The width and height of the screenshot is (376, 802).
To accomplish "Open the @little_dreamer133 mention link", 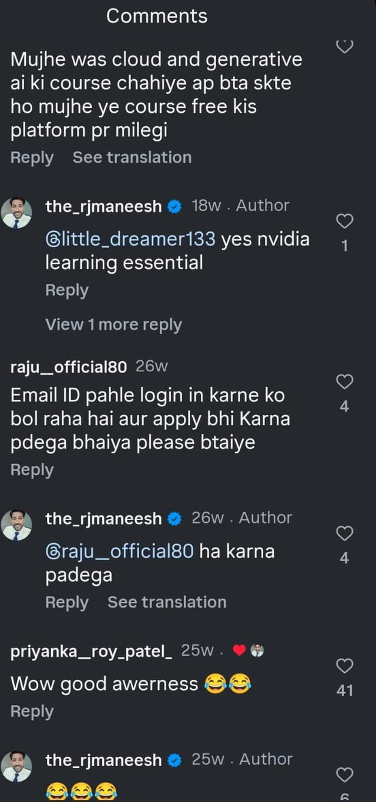I will coord(130,240).
